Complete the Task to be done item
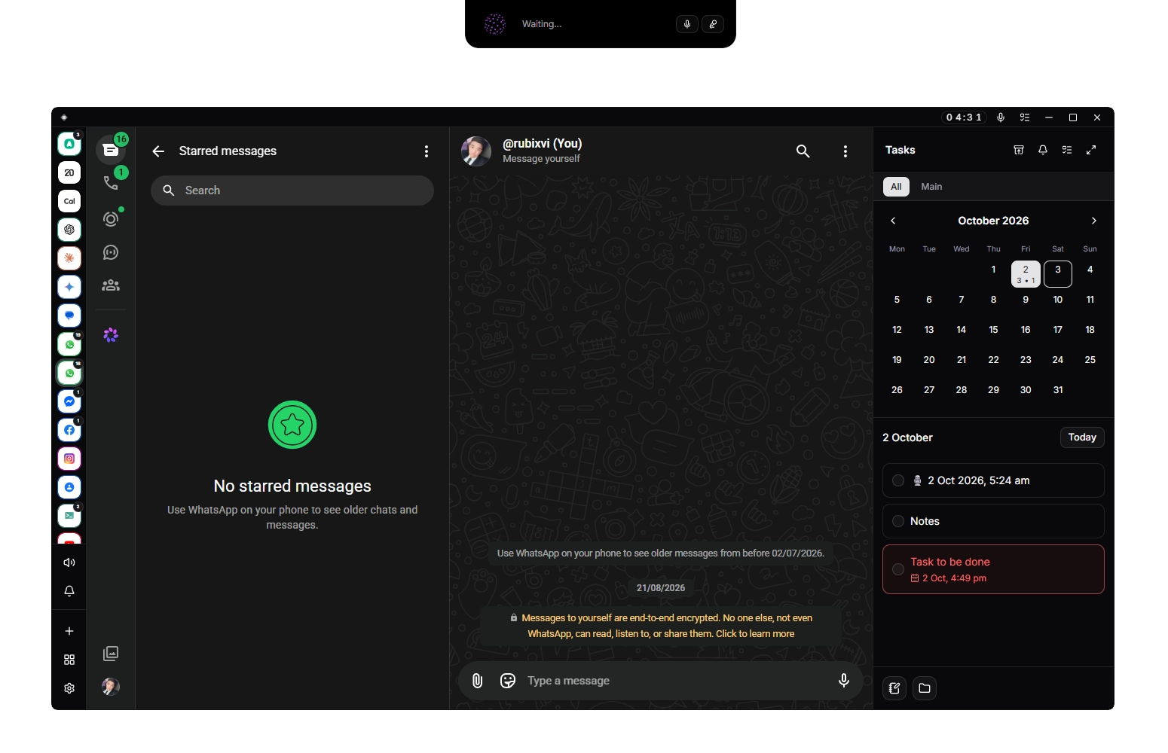 (x=898, y=569)
